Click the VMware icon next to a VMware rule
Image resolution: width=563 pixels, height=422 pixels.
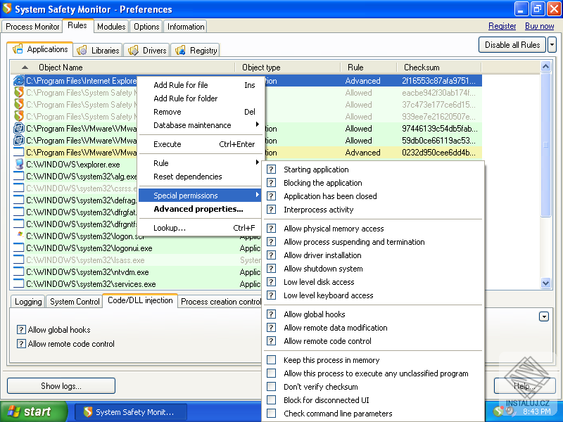click(x=19, y=128)
